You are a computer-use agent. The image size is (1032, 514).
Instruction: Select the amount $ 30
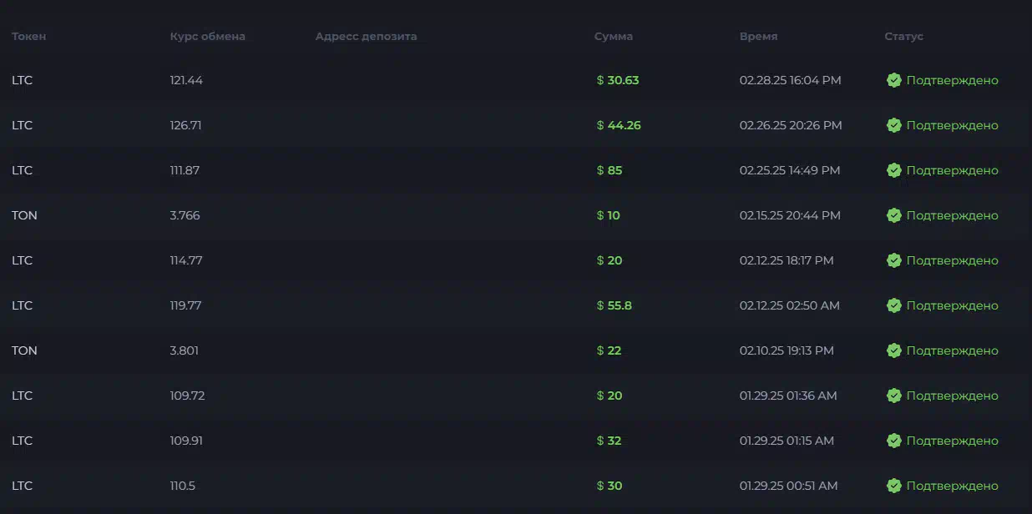[610, 486]
